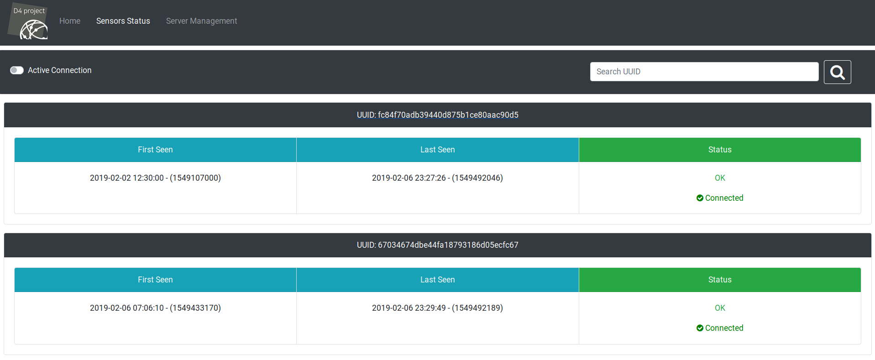Click Last Seen header of the second sensor
Viewport: 875px width, 360px height.
point(437,280)
